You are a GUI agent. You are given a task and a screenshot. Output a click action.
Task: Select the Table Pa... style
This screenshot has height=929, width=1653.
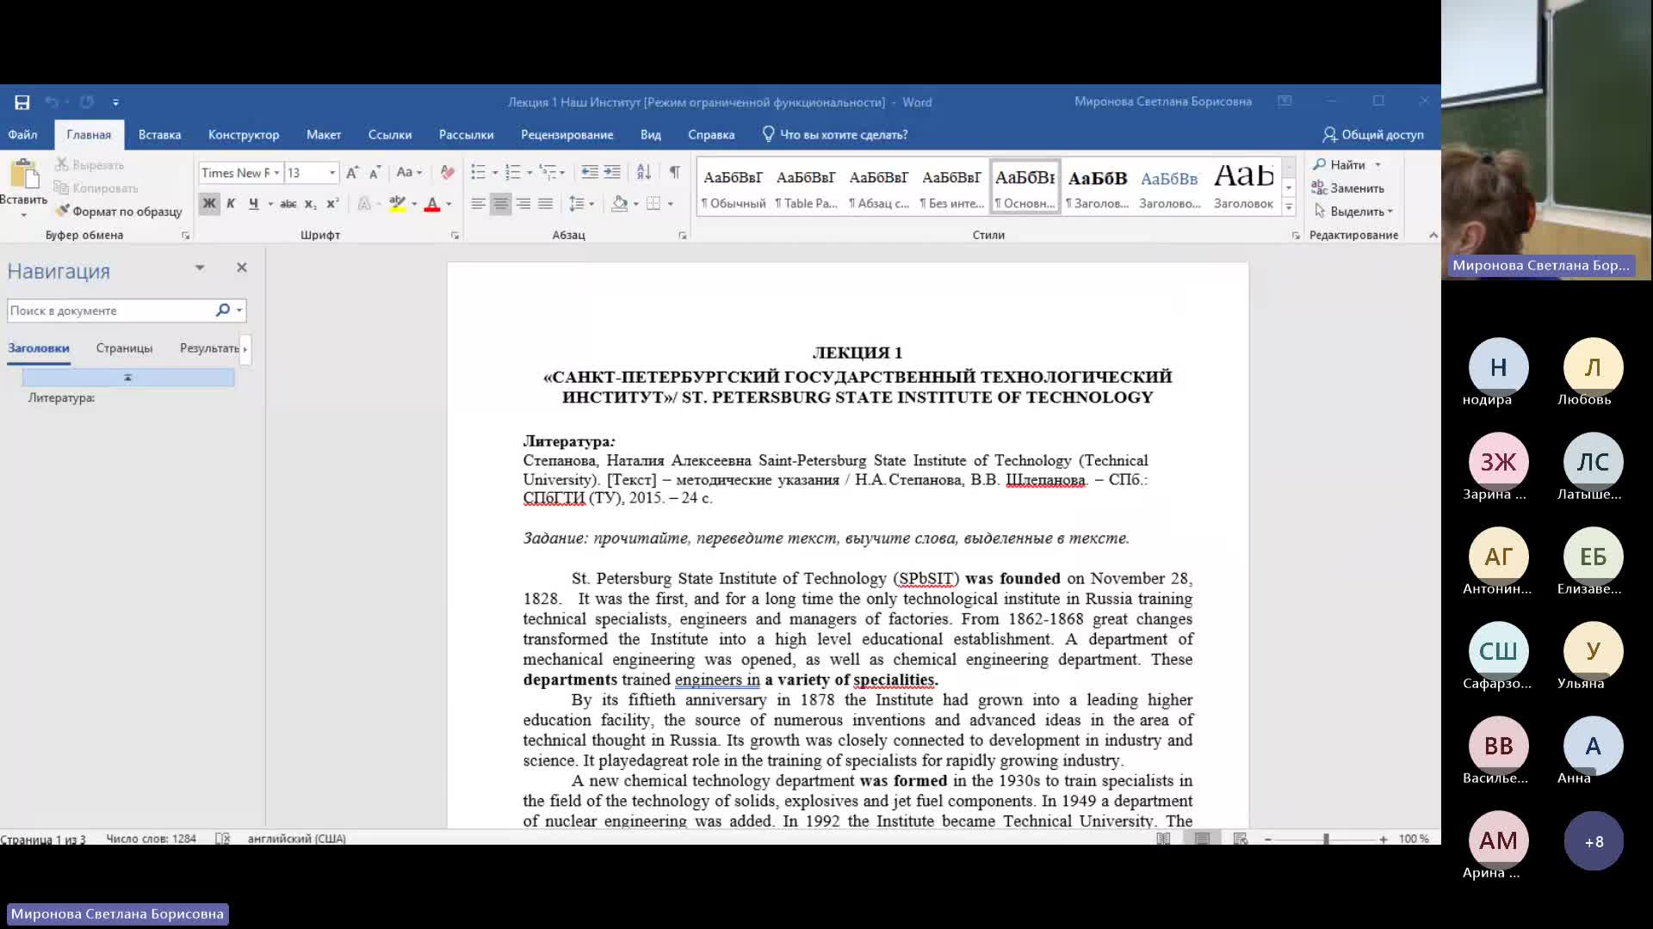pos(806,188)
